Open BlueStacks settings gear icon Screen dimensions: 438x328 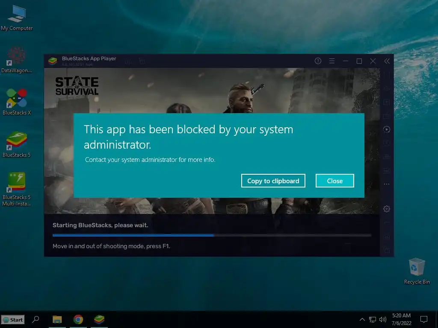point(387,208)
